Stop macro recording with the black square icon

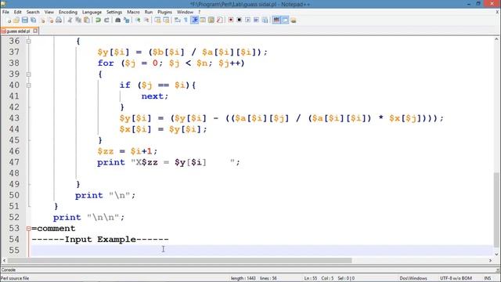[239, 20]
